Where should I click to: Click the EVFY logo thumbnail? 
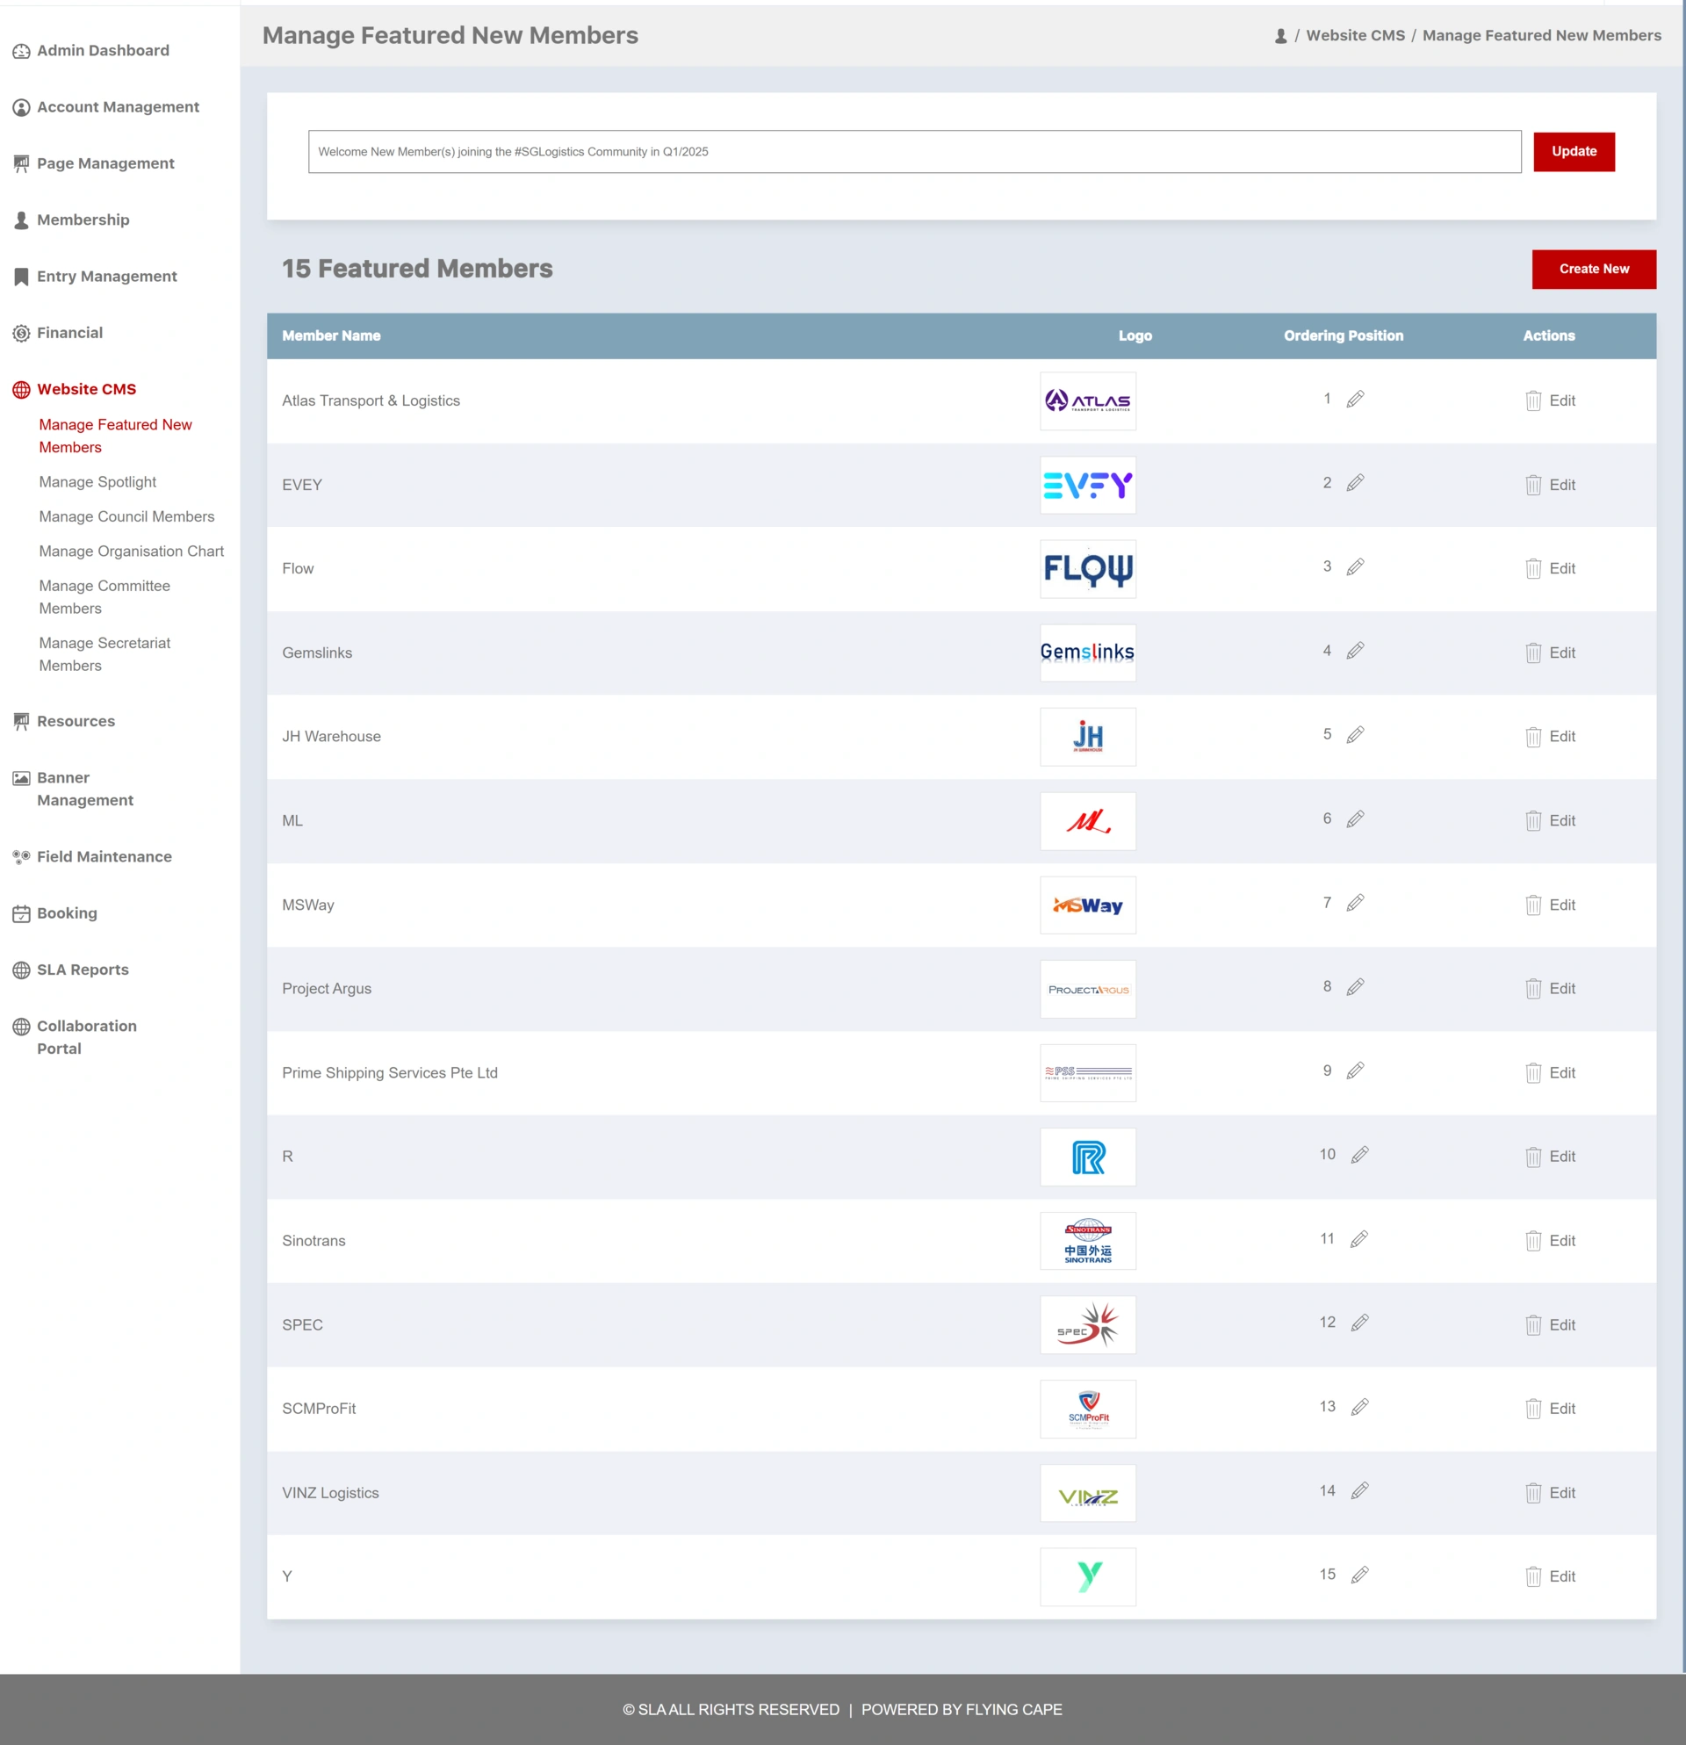click(x=1087, y=484)
